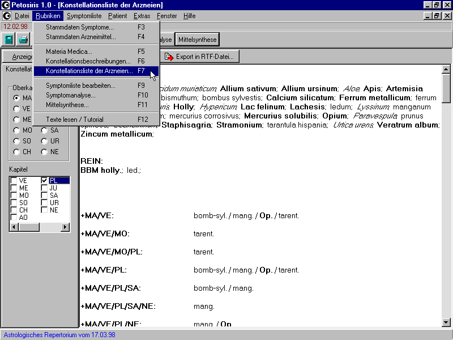The image size is (453, 340).
Task: Check the SO checkbox in Kapitel
Action: click(x=14, y=203)
